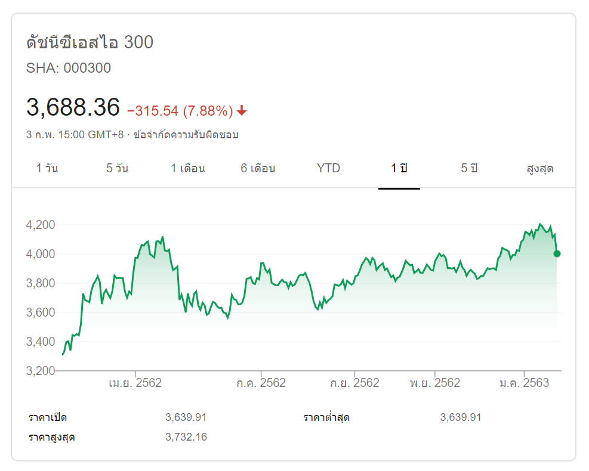589x471 pixels.
Task: Click the SHA: 000300 ticker text
Action: [x=69, y=68]
